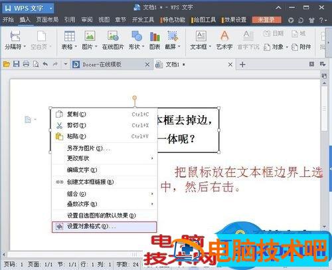
Task: Click the 分隔符 separator icon
Action: pyautogui.click(x=15, y=36)
